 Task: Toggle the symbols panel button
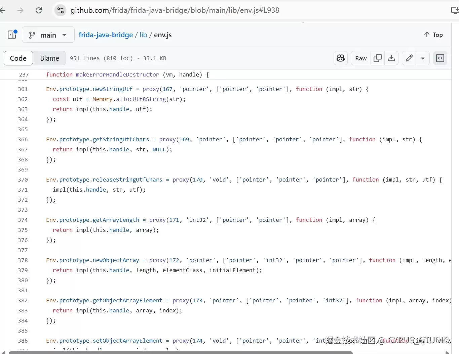(440, 58)
